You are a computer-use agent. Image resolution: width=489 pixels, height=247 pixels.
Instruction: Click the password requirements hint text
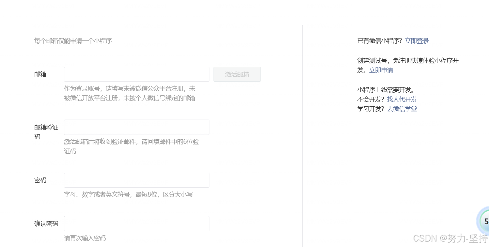point(128,194)
